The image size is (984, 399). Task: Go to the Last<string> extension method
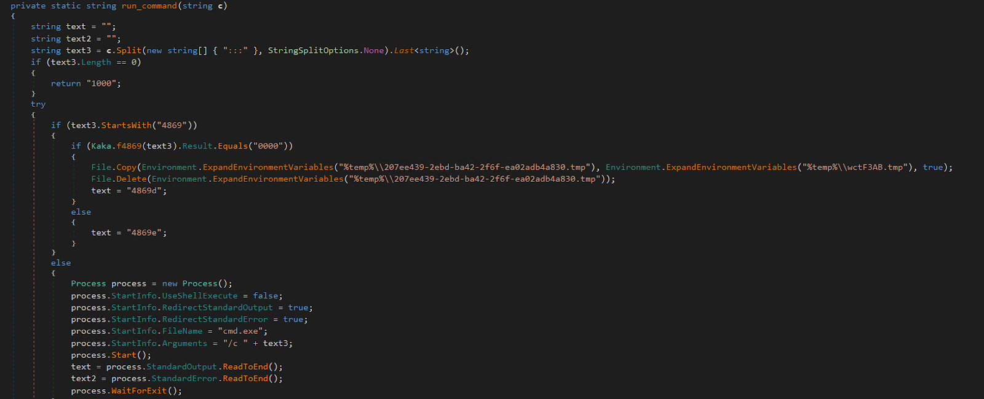(403, 50)
